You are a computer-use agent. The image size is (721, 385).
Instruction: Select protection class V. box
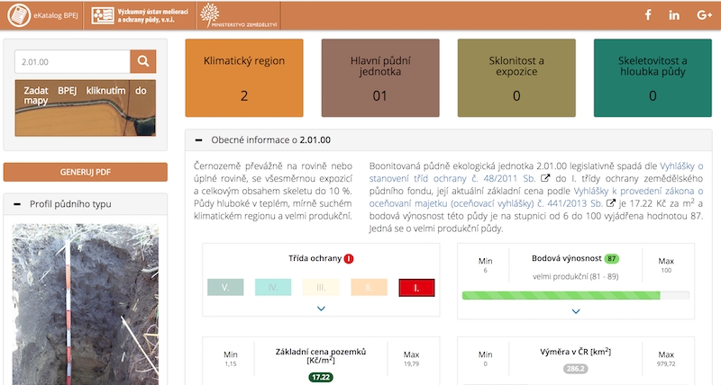click(x=225, y=288)
